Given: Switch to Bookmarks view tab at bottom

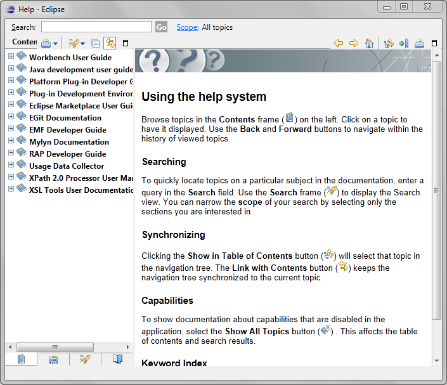Looking at the screenshot, I should coord(117,359).
